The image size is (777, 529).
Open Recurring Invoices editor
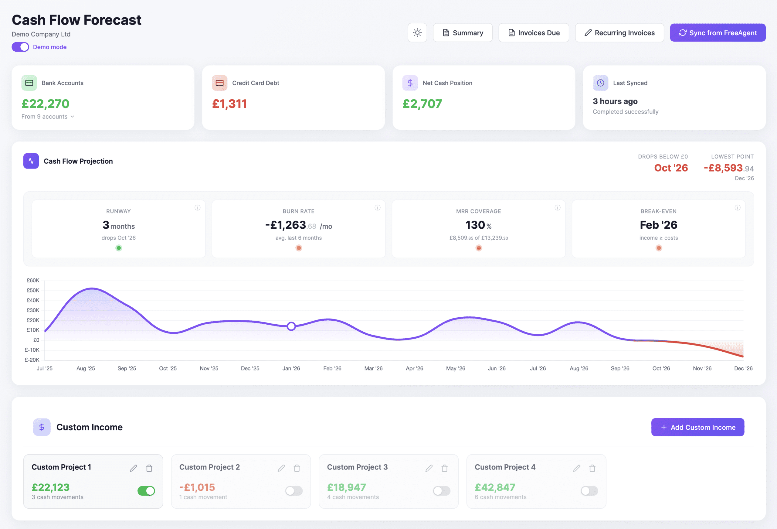[619, 33]
